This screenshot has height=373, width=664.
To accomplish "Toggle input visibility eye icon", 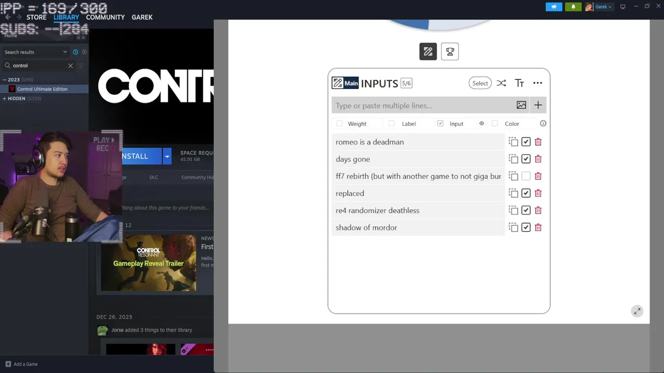I will point(481,123).
